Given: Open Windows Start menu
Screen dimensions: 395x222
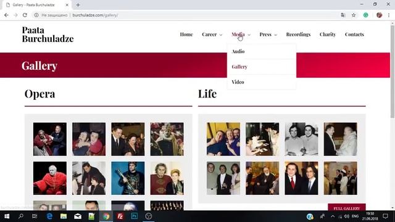Looking at the screenshot, I should coord(7,216).
